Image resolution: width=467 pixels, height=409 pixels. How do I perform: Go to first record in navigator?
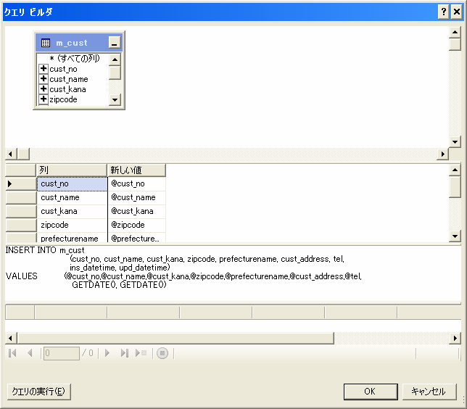coord(12,353)
